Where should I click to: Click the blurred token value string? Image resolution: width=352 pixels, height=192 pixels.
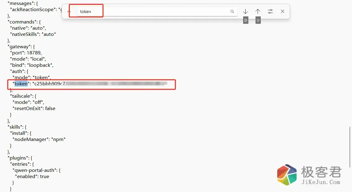click(x=100, y=84)
